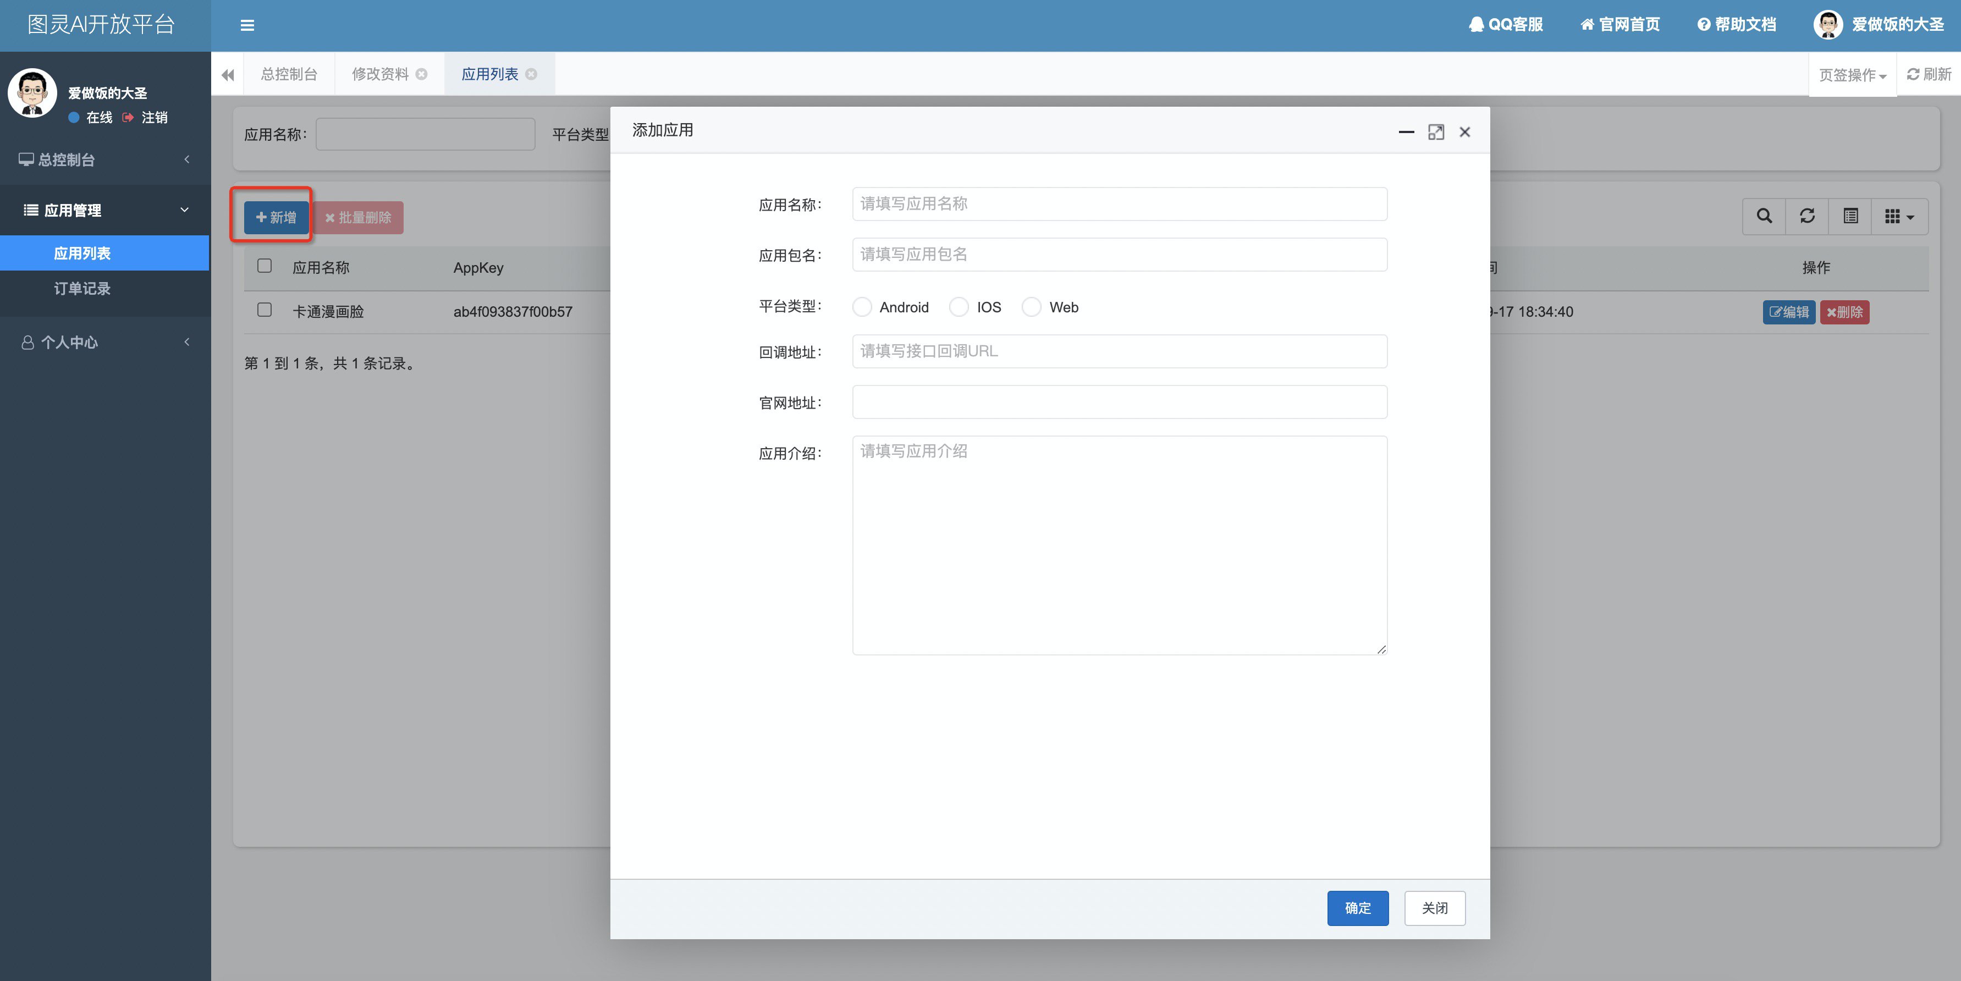The image size is (1961, 981).
Task: Click the 应用包名 input field
Action: point(1119,254)
